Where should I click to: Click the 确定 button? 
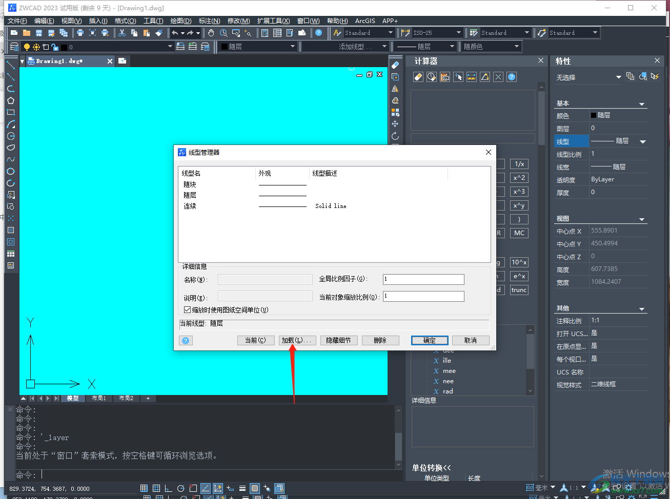pyautogui.click(x=430, y=341)
